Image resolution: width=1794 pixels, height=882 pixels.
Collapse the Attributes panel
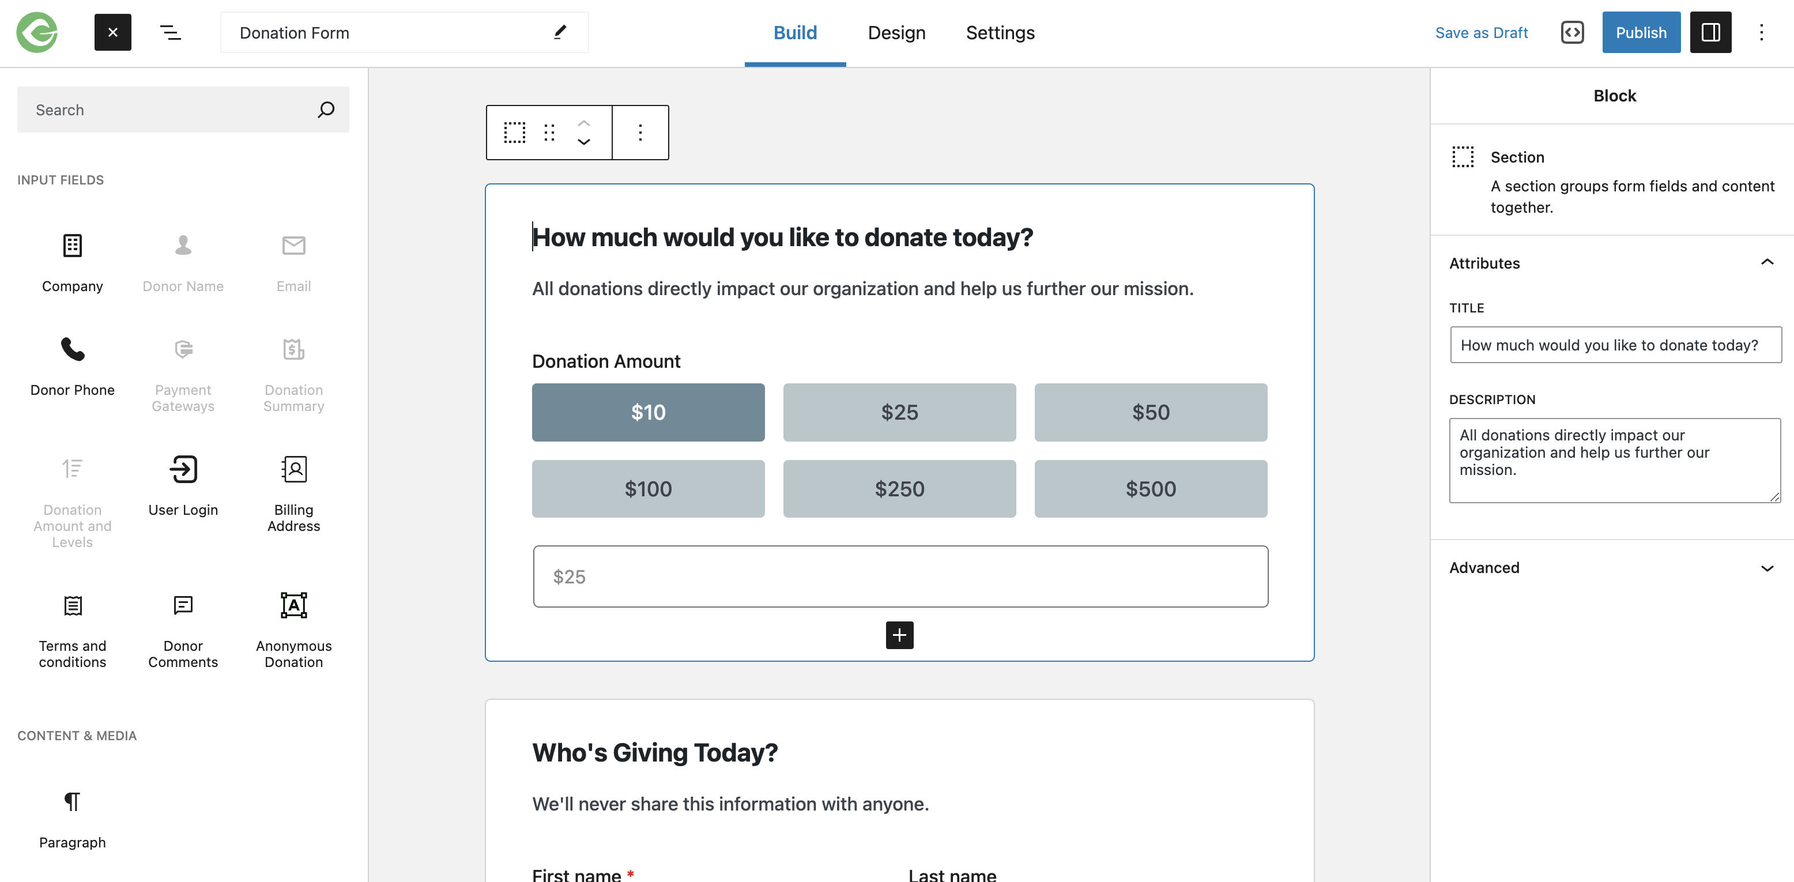click(x=1767, y=263)
